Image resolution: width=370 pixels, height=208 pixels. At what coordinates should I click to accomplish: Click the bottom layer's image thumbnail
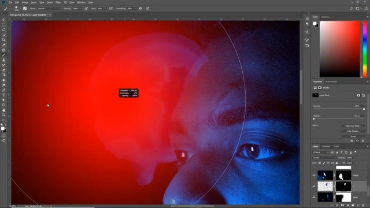tap(325, 198)
